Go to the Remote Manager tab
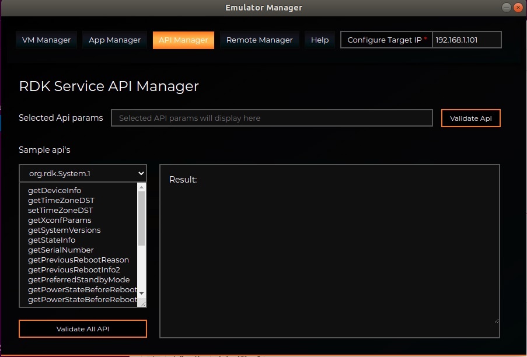527x357 pixels. (x=259, y=40)
